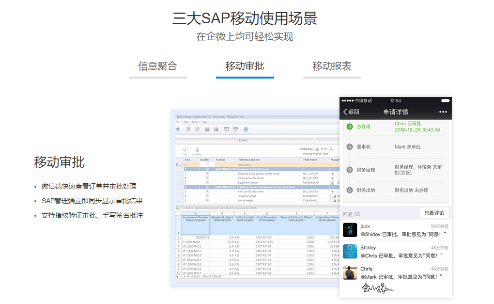Click the save-as toolbar icon beside save
Image resolution: width=494 pixels, height=304 pixels.
coord(216,129)
